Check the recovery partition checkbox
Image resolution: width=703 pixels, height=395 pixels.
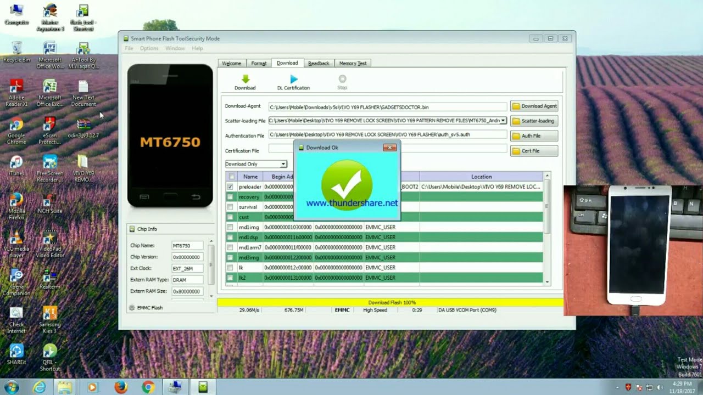230,197
